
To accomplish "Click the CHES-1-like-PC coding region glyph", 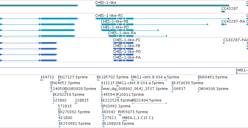I will 123,43.
